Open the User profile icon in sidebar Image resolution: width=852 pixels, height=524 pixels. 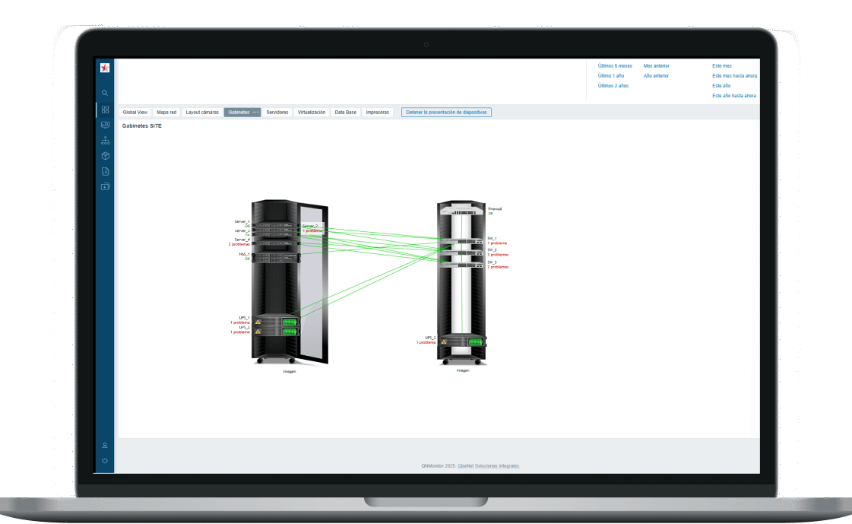105,445
